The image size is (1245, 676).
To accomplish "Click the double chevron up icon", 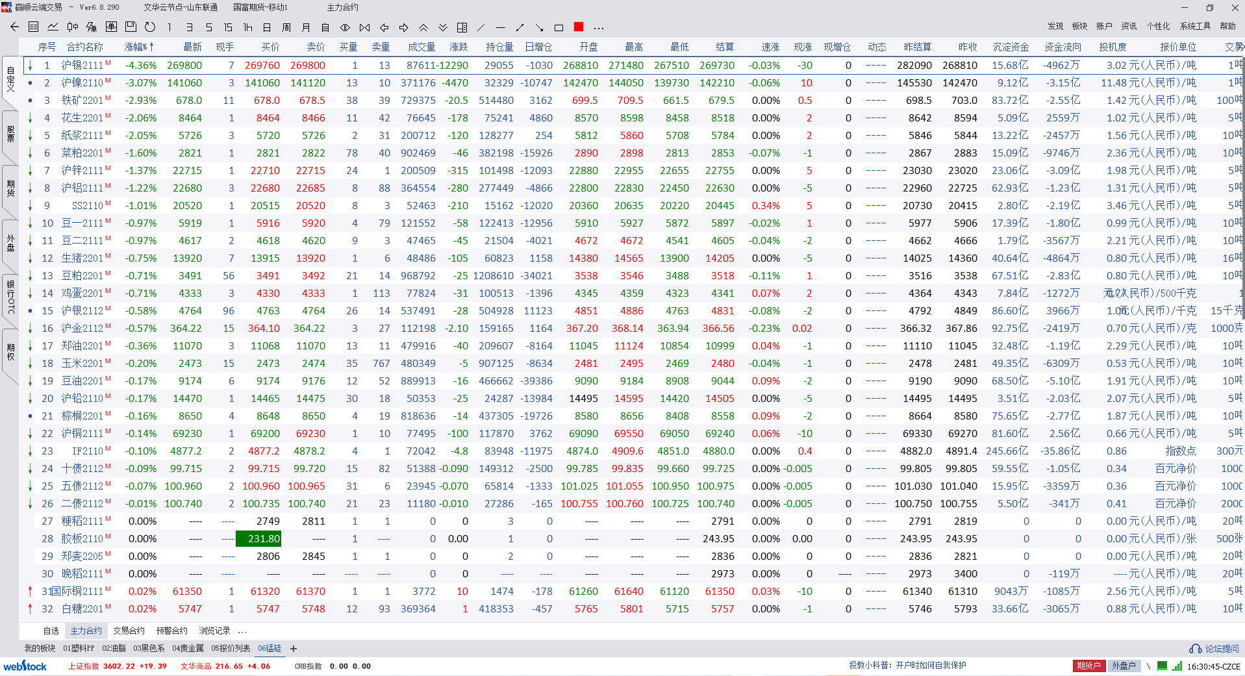I will coord(423,27).
